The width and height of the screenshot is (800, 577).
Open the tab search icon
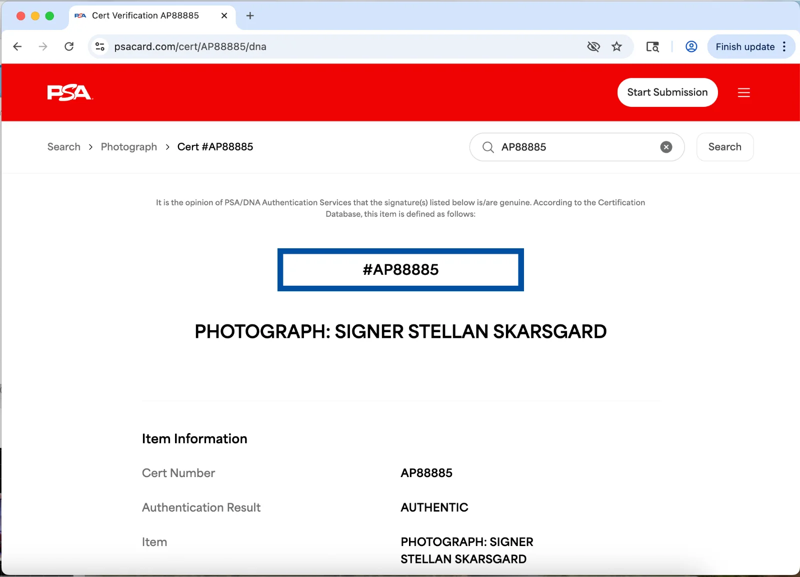pos(652,46)
